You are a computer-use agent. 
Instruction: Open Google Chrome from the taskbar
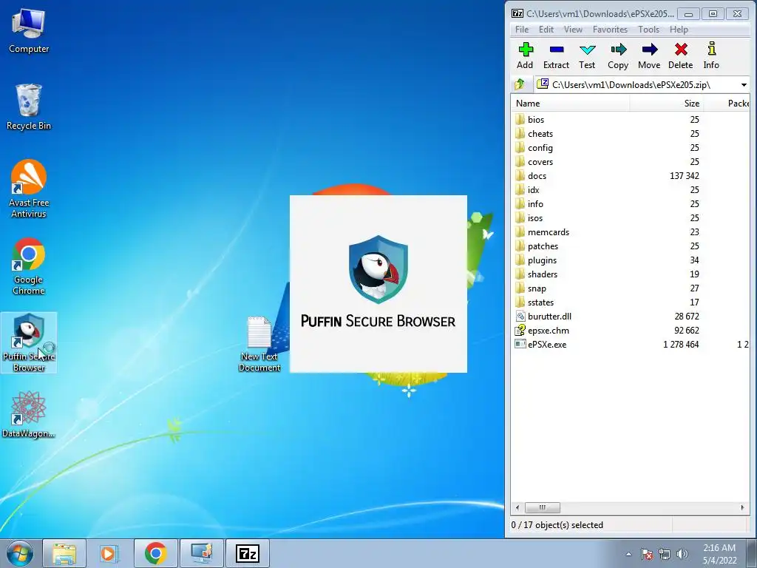pos(155,553)
